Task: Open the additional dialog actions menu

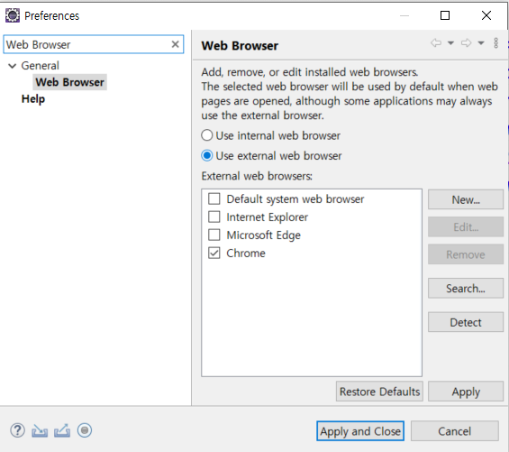Action: tap(495, 43)
